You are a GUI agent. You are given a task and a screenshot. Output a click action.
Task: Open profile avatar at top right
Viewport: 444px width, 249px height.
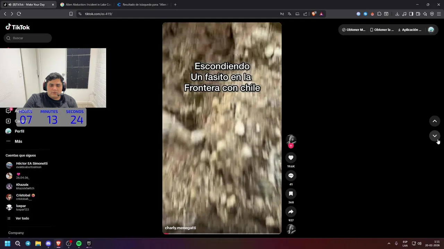[431, 30]
